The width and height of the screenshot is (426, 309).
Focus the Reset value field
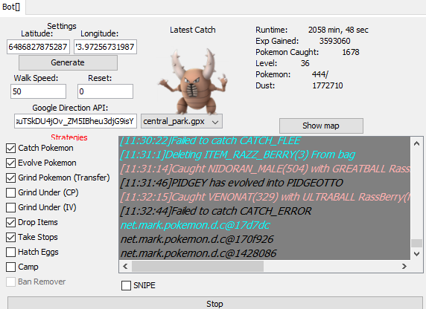(x=105, y=91)
